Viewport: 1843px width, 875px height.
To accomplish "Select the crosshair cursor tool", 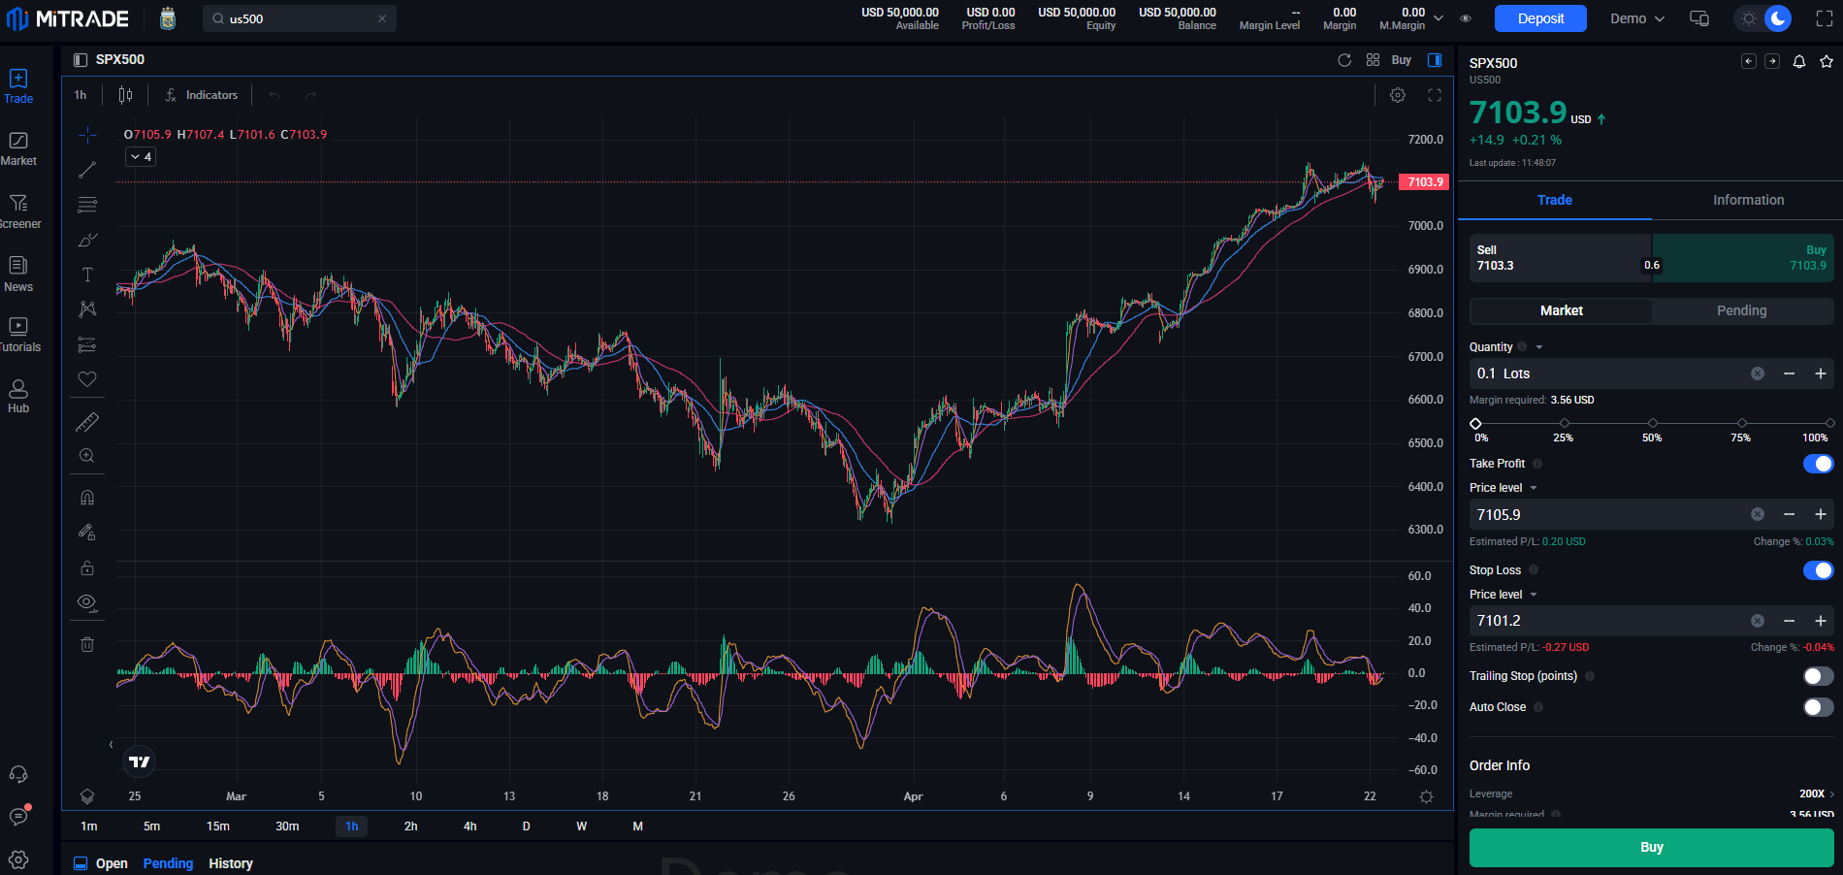I will pyautogui.click(x=87, y=136).
